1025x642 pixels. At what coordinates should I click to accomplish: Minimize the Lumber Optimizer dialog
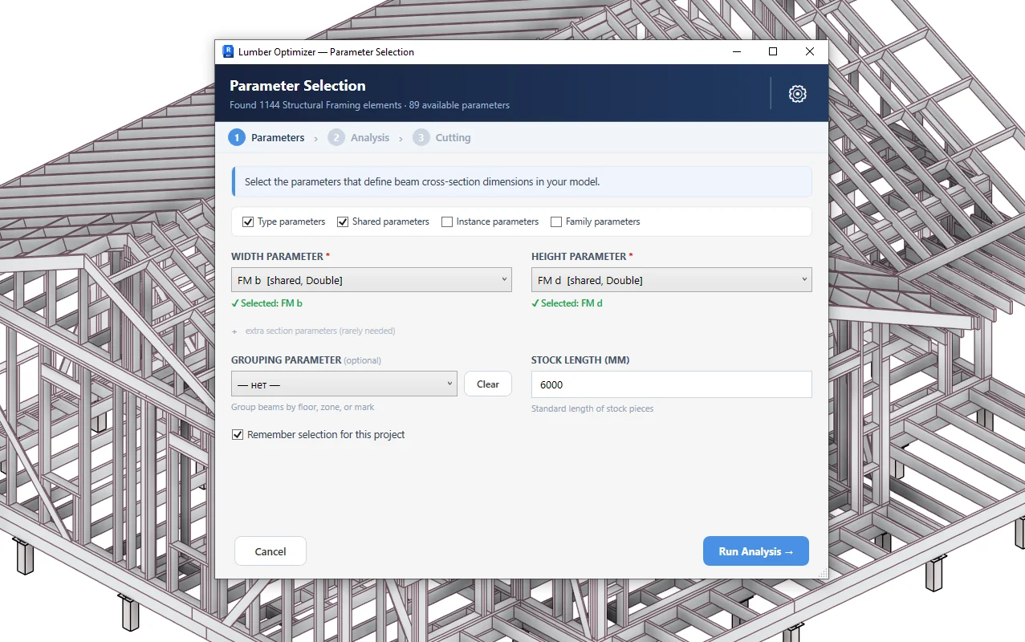point(736,51)
